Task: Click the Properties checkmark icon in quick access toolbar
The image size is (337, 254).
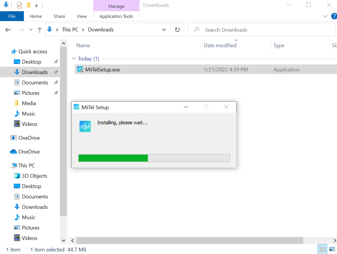Action: coord(19,5)
